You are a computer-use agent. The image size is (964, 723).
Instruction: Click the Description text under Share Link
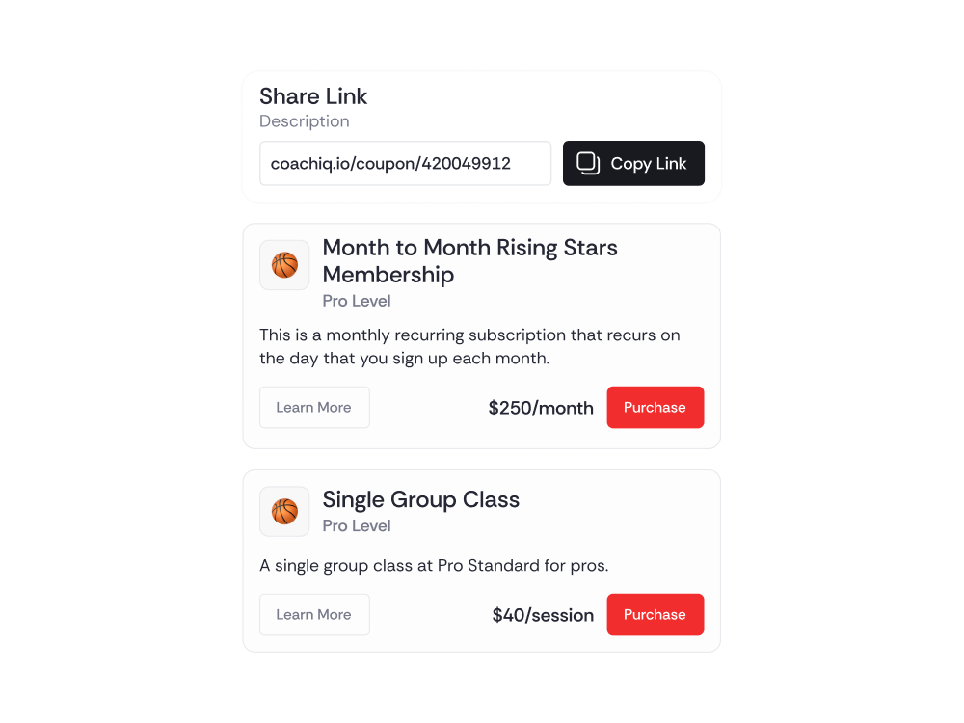pyautogui.click(x=305, y=121)
